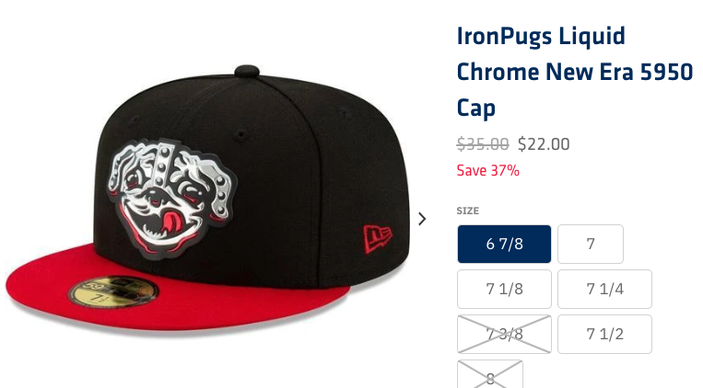
Task: Click the struck-through $35.00 original price
Action: click(483, 144)
